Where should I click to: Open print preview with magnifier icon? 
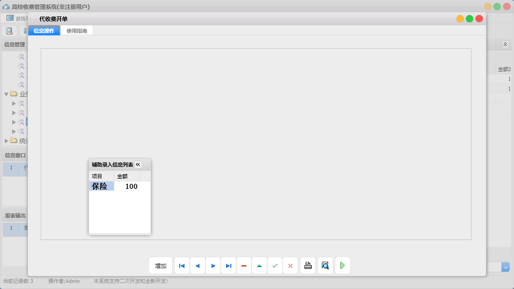click(x=325, y=266)
